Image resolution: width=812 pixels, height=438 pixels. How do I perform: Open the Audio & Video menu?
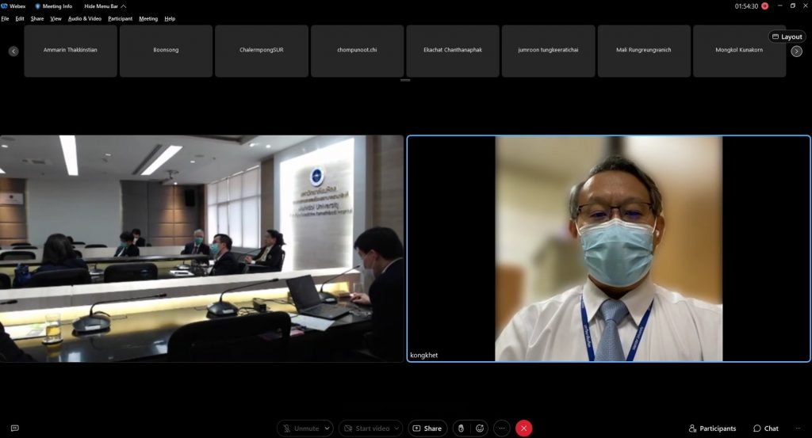(85, 18)
